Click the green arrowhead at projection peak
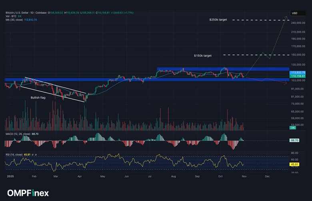 pos(286,17)
